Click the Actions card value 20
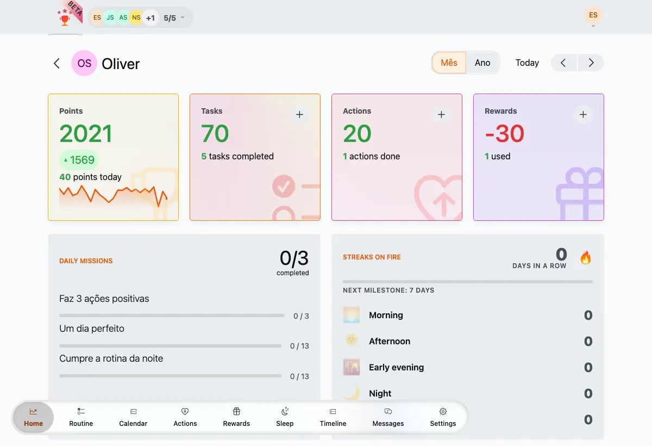Viewport: 652px width, 446px height. click(x=357, y=134)
